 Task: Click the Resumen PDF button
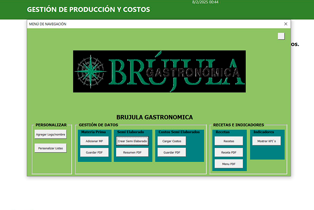132,153
